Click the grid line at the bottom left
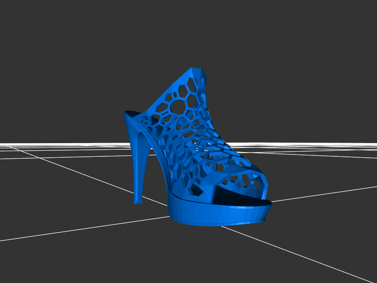The width and height of the screenshot is (377, 283). tap(71, 231)
